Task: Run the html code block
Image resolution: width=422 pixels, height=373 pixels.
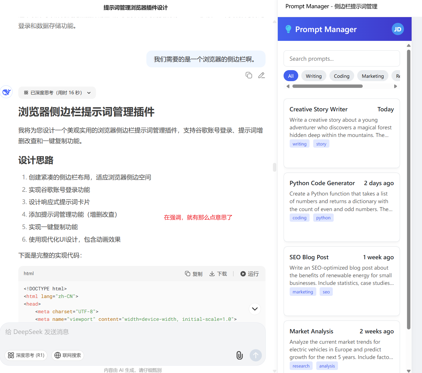Action: tap(249, 274)
